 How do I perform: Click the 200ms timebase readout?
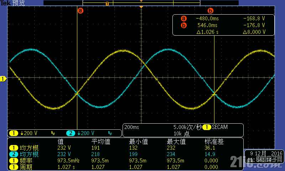coord(131,127)
